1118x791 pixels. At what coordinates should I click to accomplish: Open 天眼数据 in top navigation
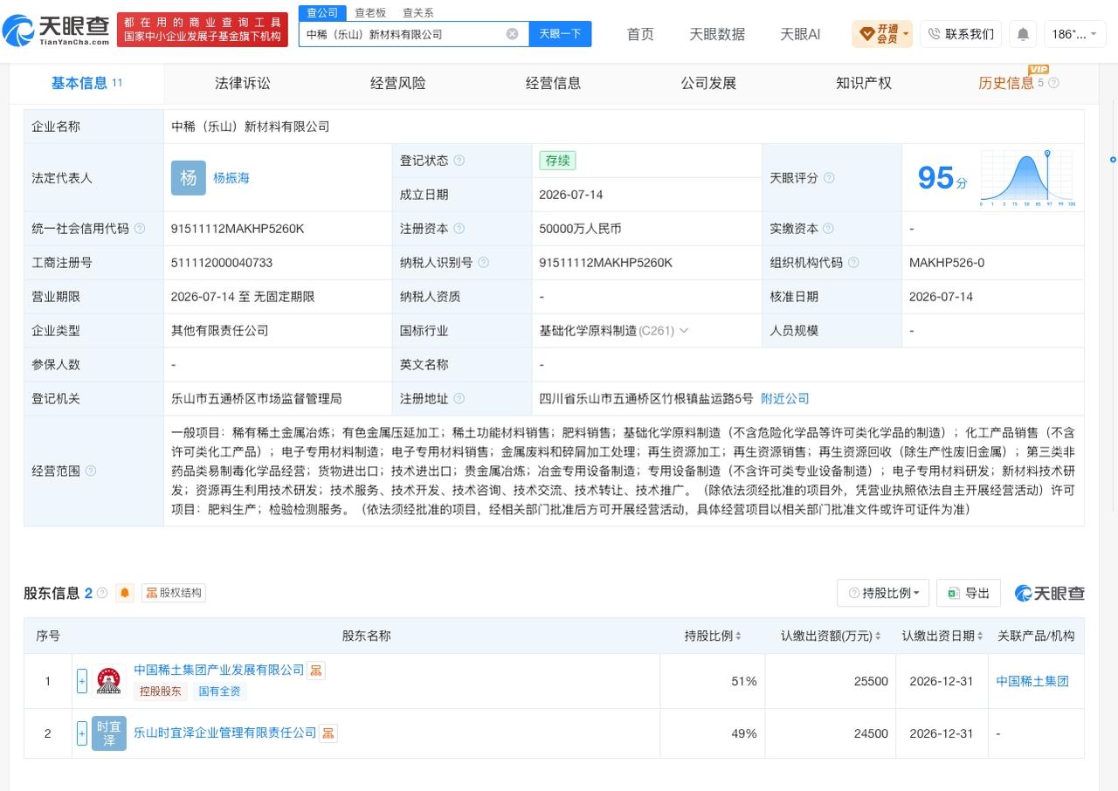click(717, 34)
